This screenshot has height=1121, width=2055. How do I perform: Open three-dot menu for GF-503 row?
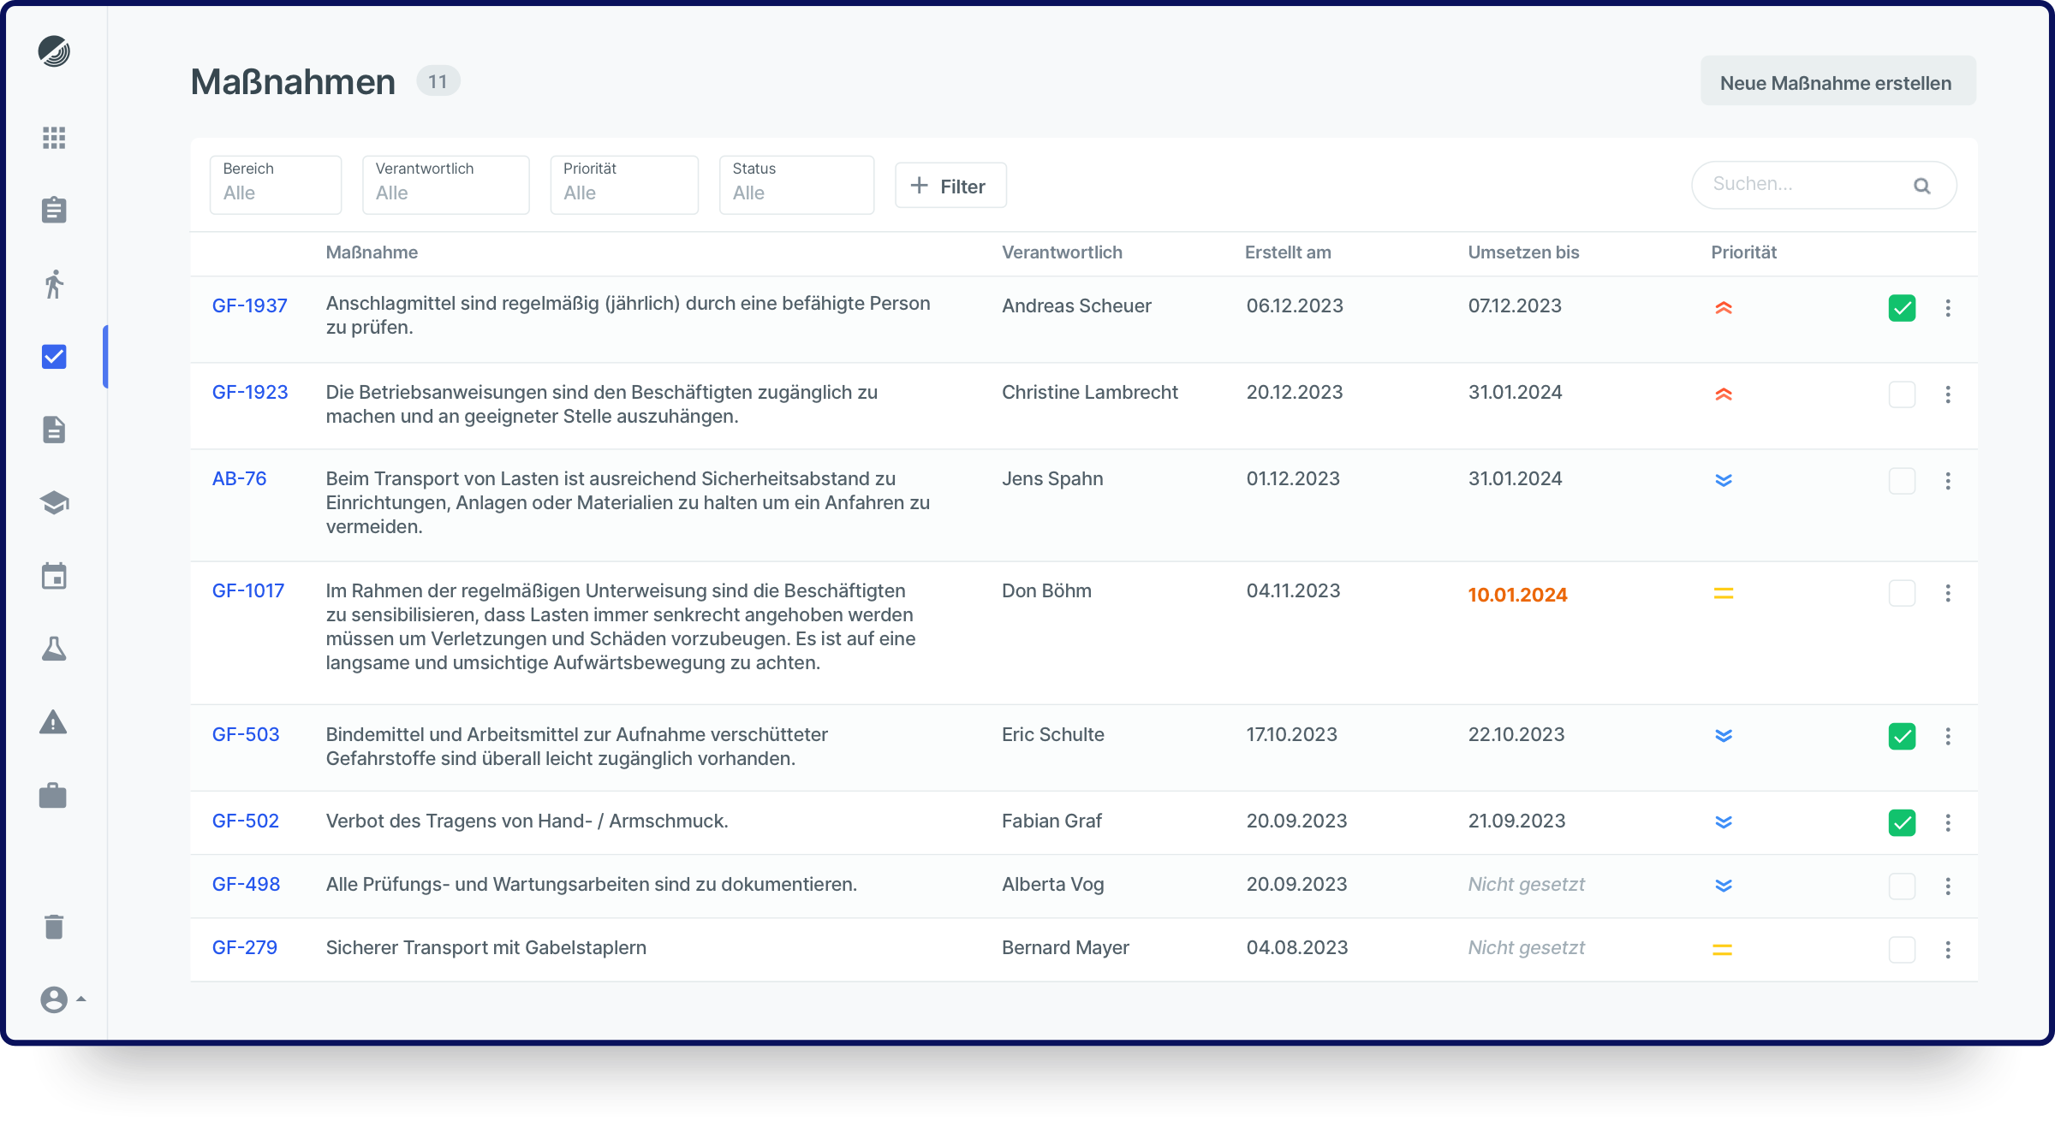(1948, 736)
